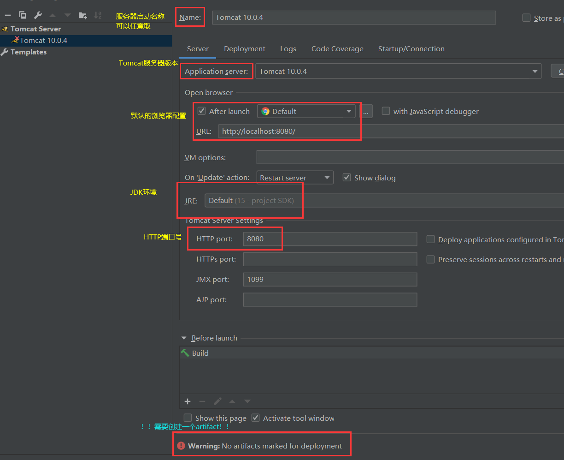
Task: Click the Name text field
Action: (353, 18)
